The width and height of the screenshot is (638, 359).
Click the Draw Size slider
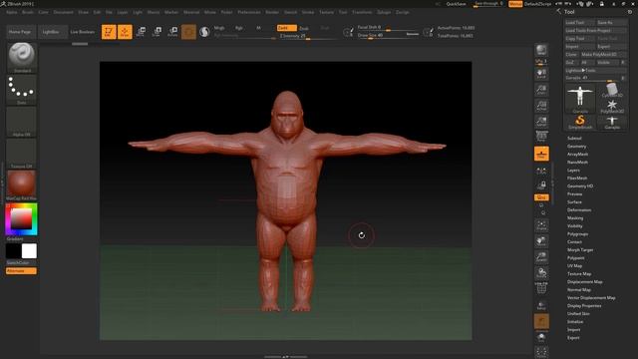point(388,36)
